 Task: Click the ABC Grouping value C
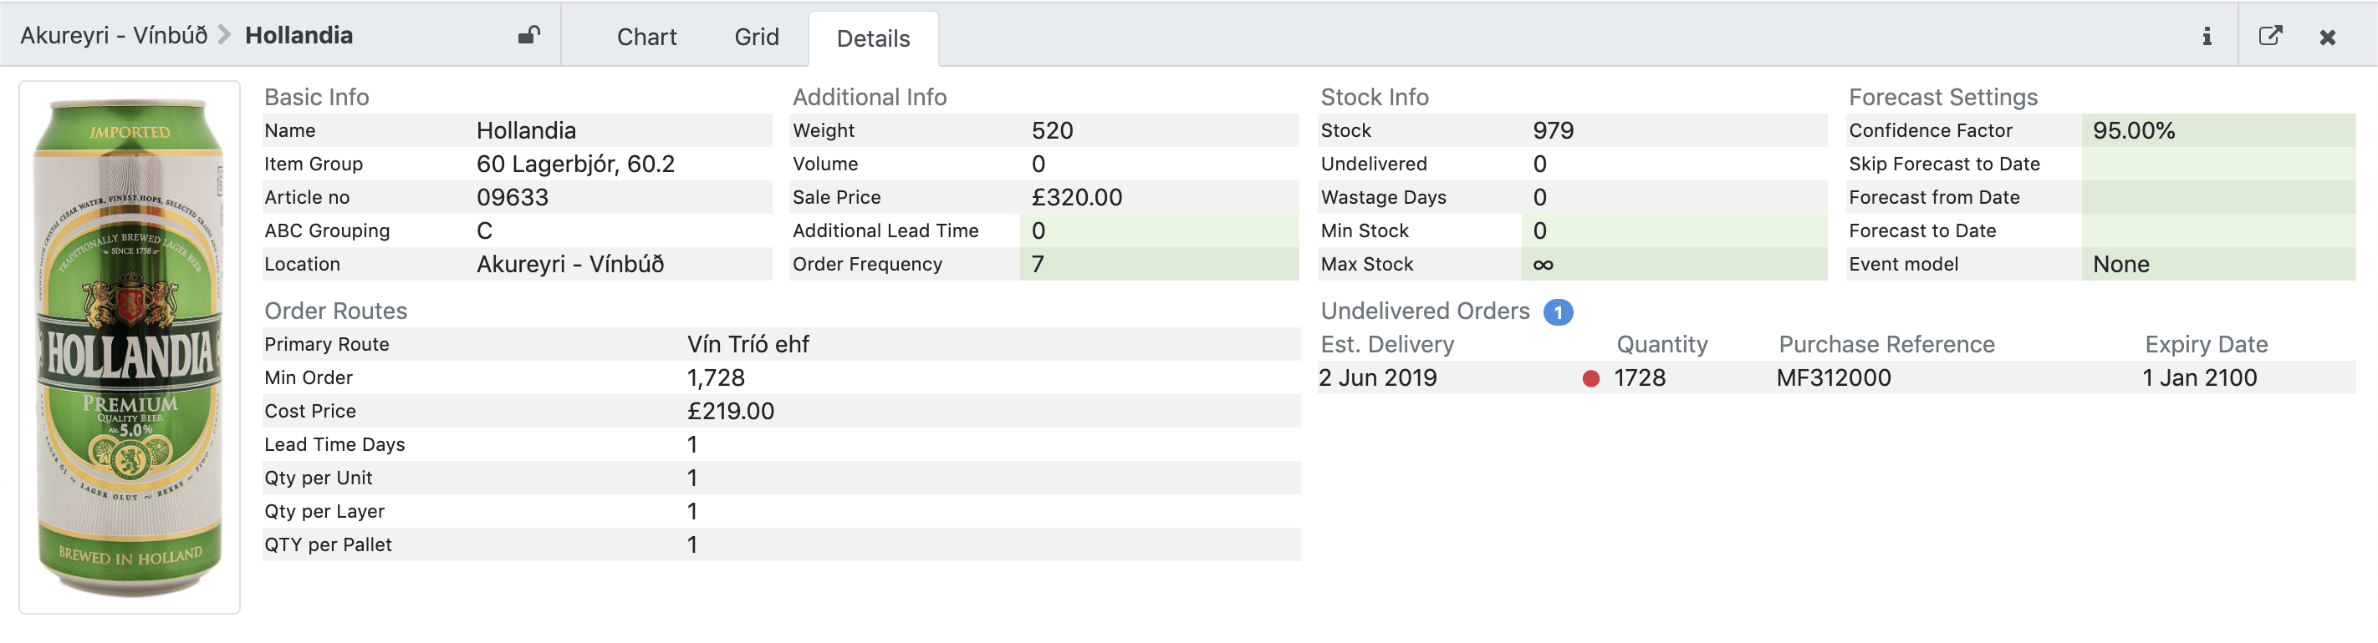(x=485, y=230)
